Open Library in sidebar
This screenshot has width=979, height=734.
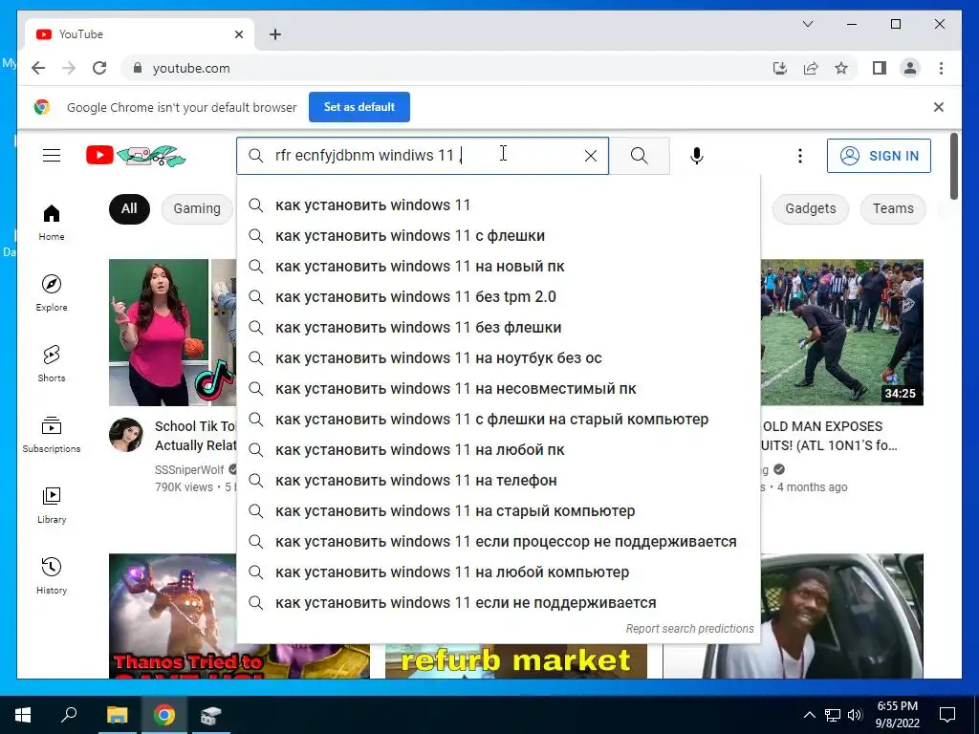[52, 506]
